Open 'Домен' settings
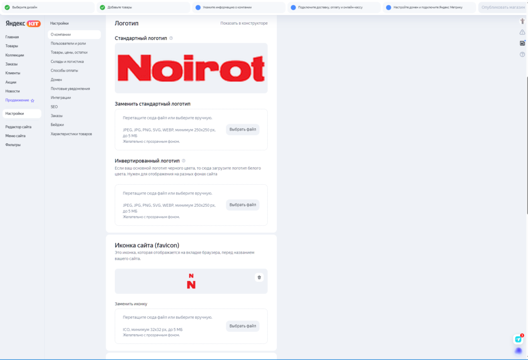528x360 pixels. [56, 80]
